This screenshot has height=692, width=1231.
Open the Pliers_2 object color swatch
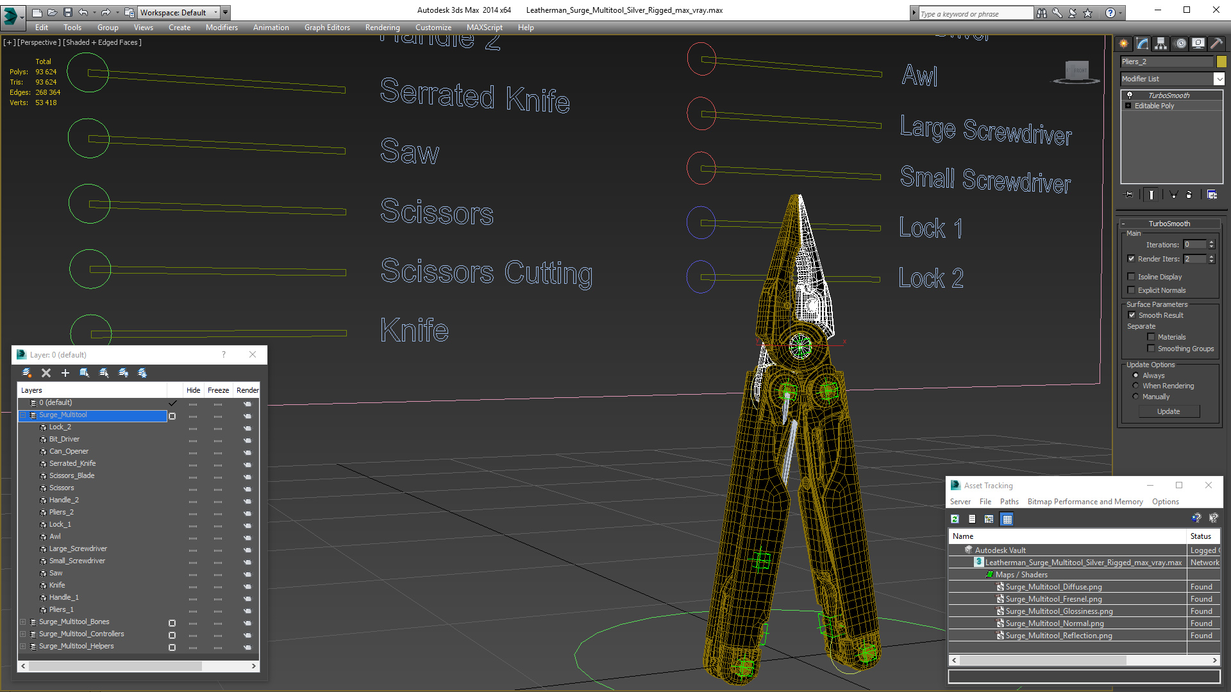[x=1221, y=62]
